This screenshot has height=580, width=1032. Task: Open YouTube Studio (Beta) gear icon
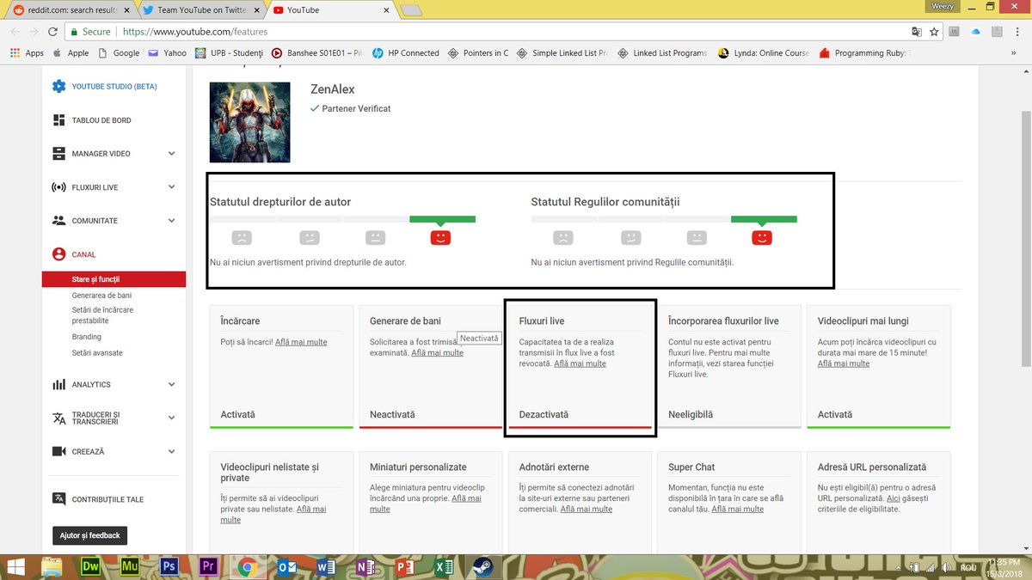[x=58, y=87]
